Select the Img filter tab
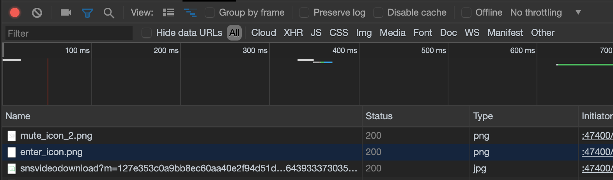 click(x=364, y=33)
